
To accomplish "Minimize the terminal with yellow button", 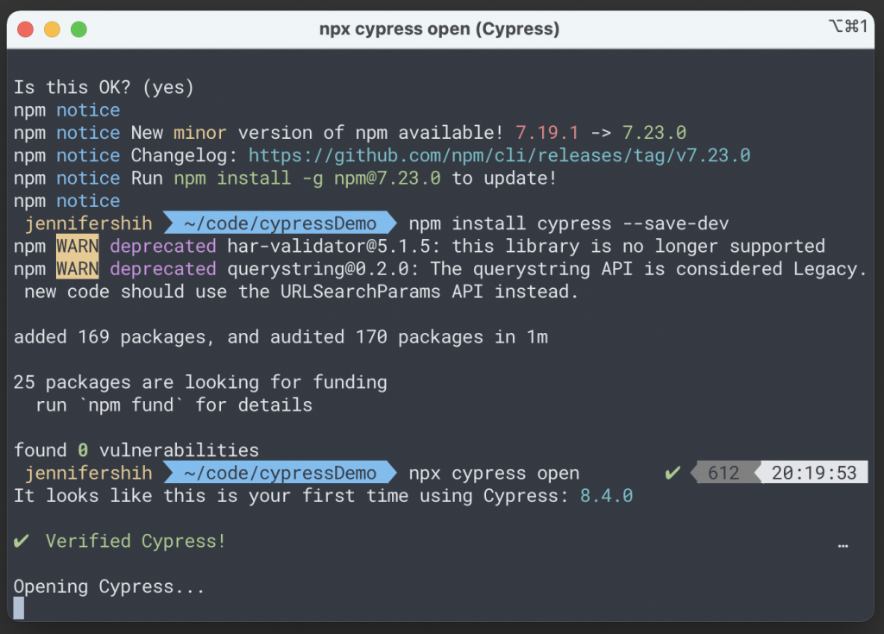I will click(x=52, y=29).
